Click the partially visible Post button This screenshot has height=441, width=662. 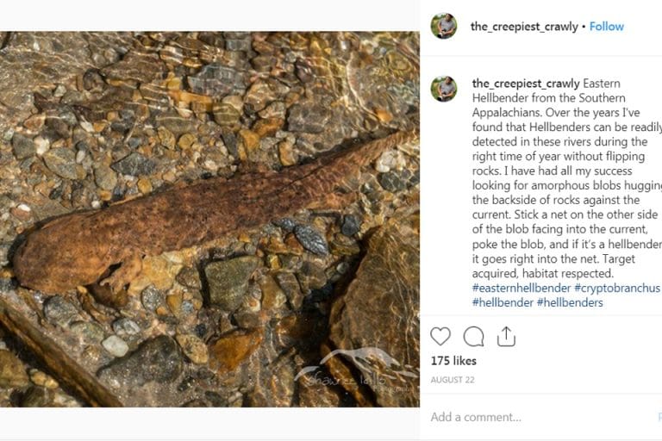659,417
